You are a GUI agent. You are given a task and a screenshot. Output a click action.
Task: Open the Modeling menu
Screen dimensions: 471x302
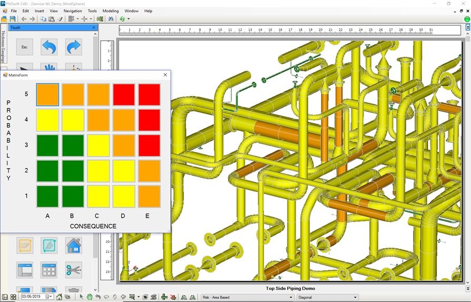click(x=111, y=11)
